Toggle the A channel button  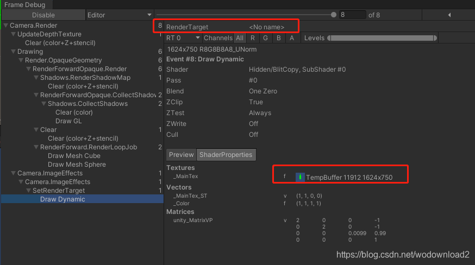[292, 38]
